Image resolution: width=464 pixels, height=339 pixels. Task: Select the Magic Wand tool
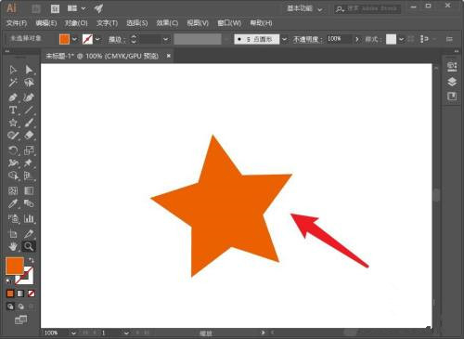click(x=13, y=83)
